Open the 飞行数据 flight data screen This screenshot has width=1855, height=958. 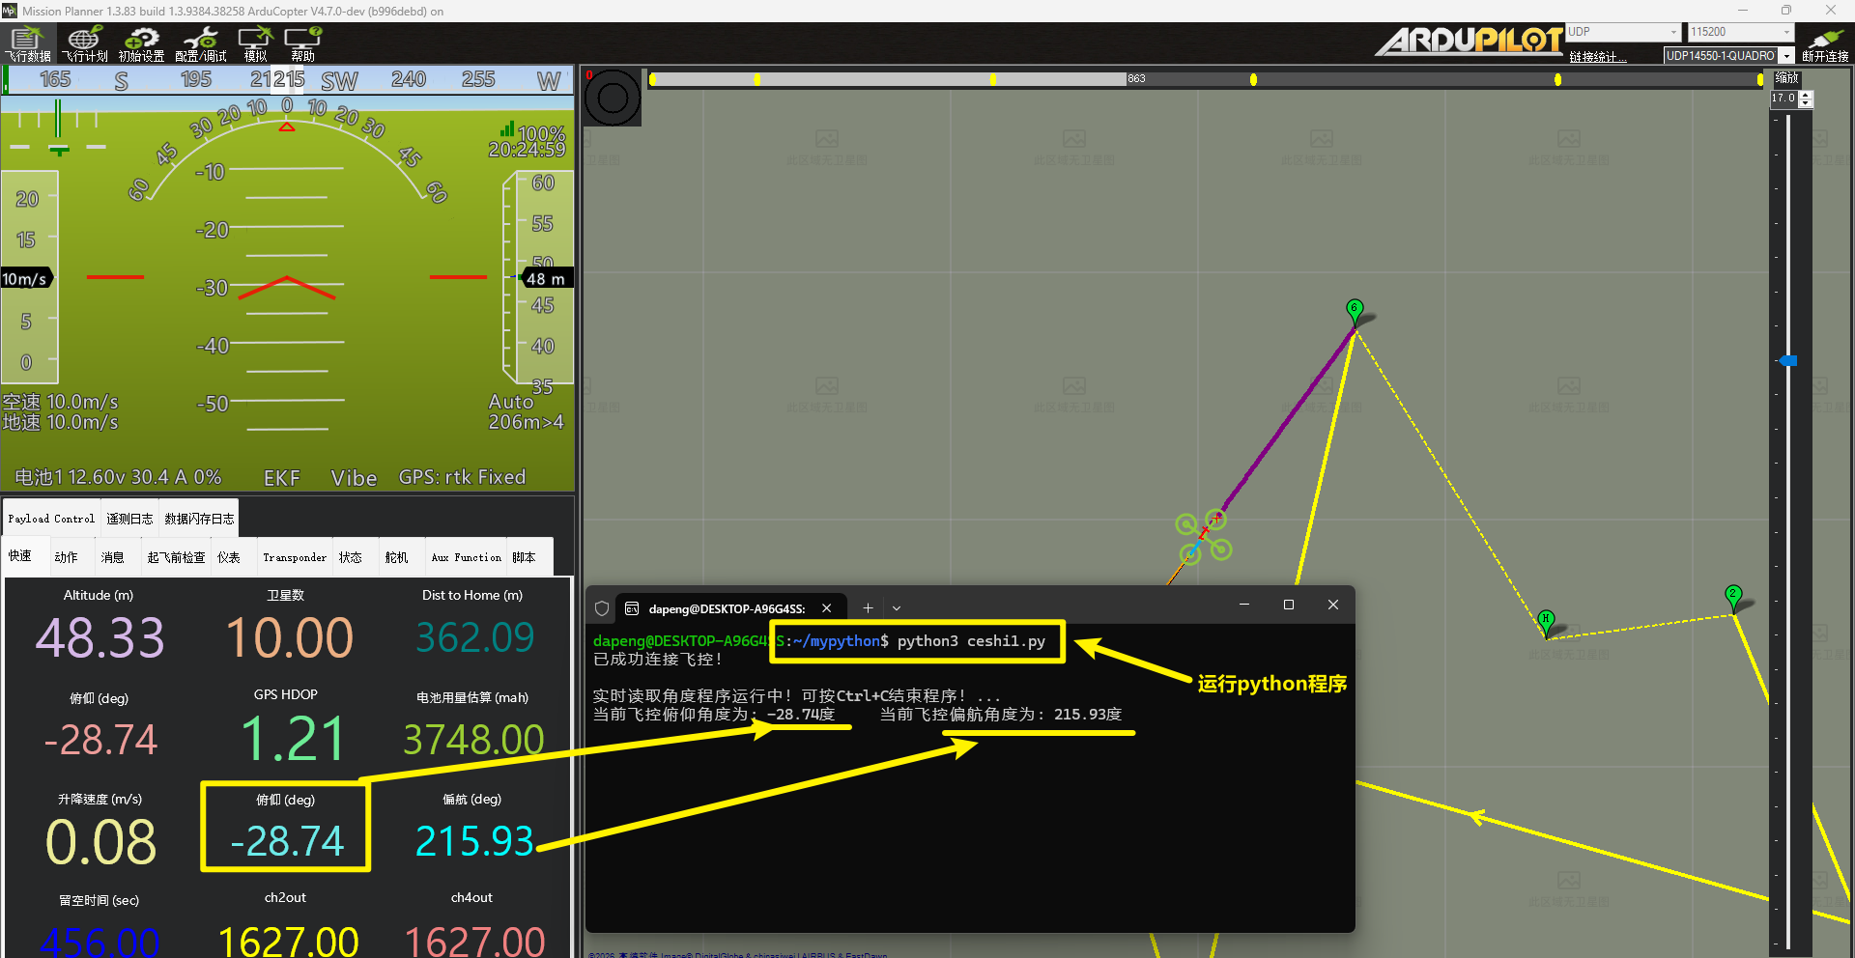tap(29, 44)
